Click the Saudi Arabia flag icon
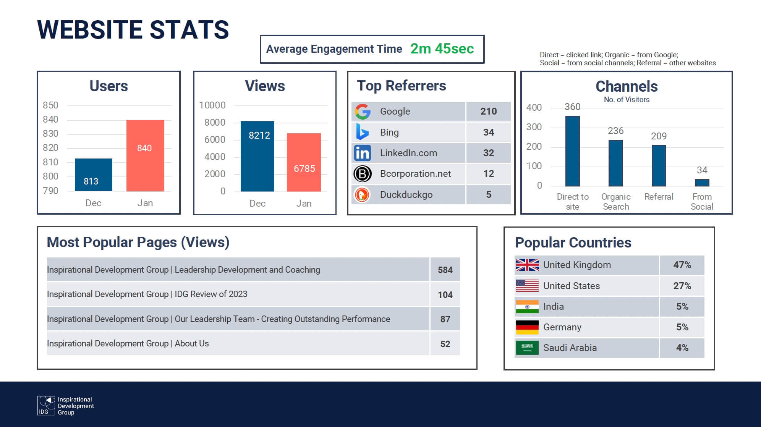 click(527, 348)
